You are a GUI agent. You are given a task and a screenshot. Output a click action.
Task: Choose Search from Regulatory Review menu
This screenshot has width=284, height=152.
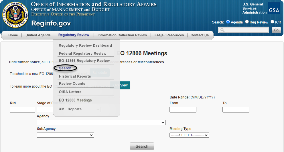65,68
